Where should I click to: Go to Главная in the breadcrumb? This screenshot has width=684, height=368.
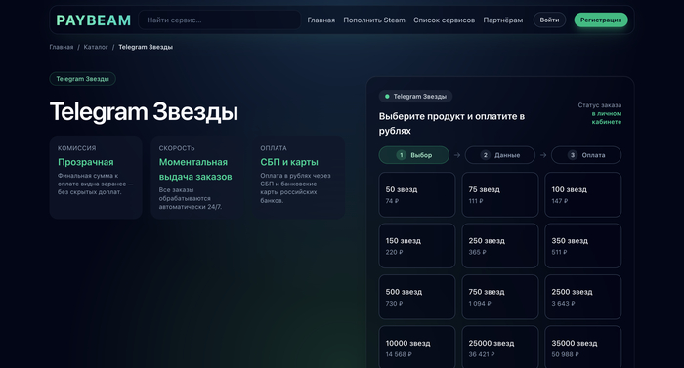pos(61,47)
